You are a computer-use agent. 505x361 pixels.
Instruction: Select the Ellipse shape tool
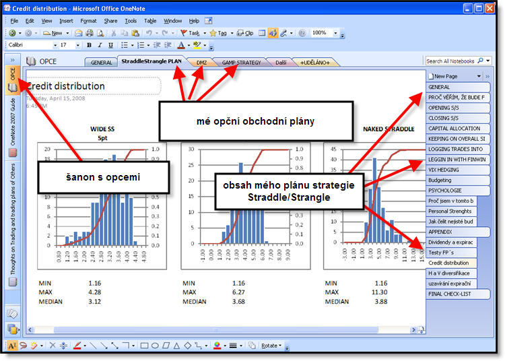click(155, 346)
